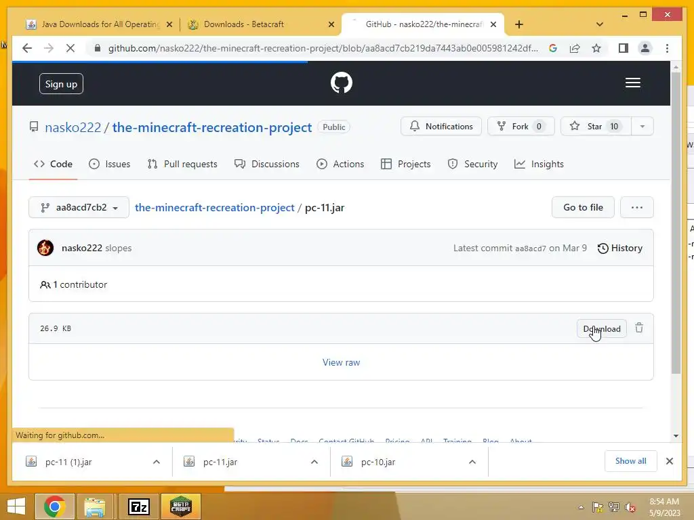Open file History
Screen dimensions: 694x520
tap(619, 248)
